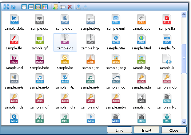
Task: Select the sample.mdt file
Action: (91, 101)
